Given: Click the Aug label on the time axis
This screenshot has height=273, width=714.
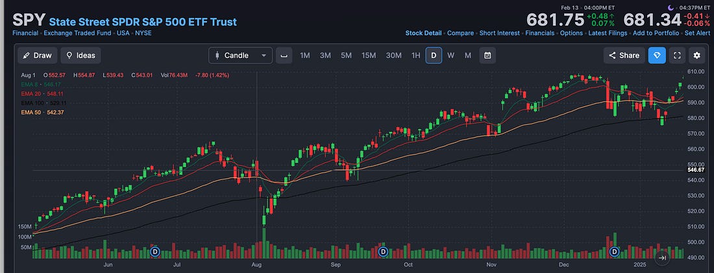Looking at the screenshot, I should coord(256,265).
